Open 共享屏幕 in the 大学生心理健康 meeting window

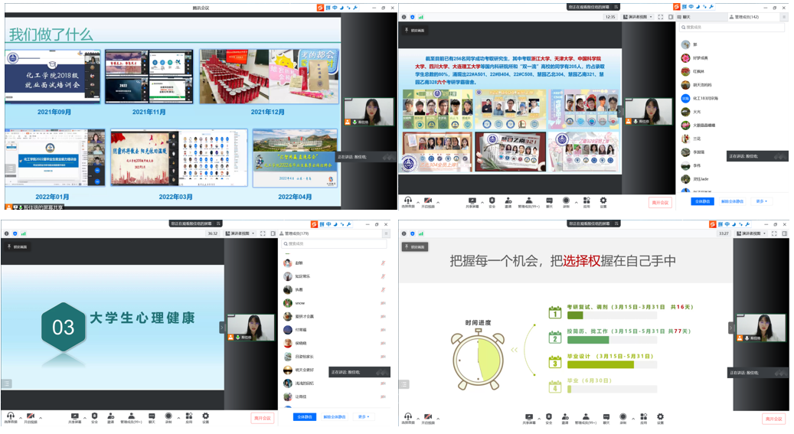click(x=76, y=416)
